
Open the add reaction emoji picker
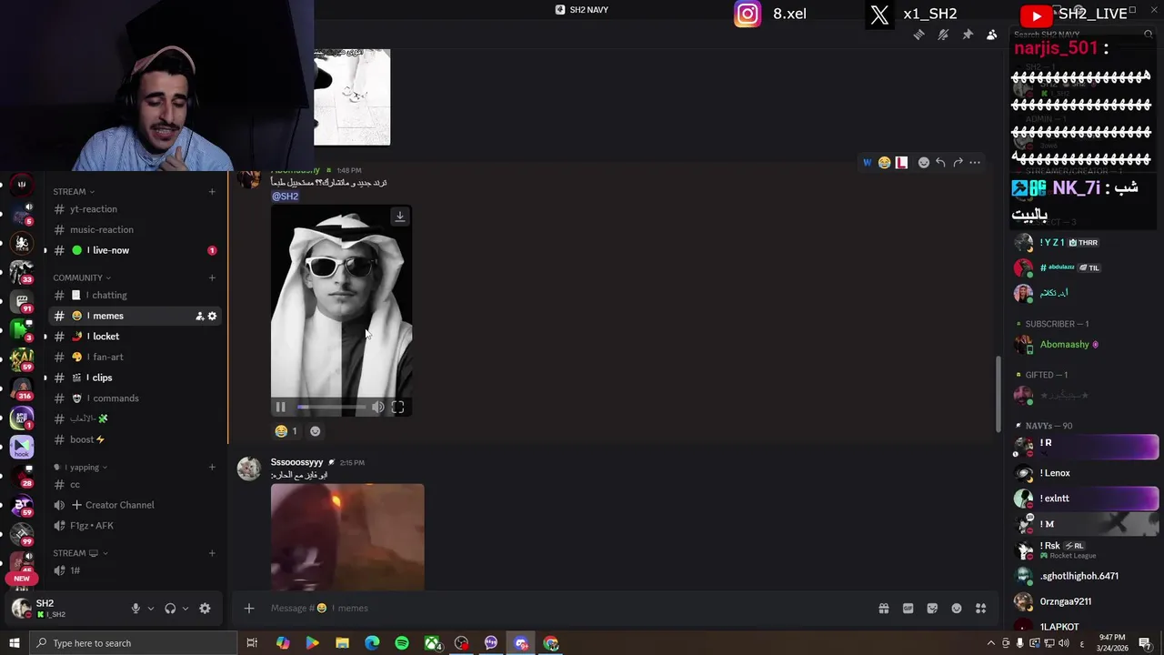pyautogui.click(x=924, y=163)
